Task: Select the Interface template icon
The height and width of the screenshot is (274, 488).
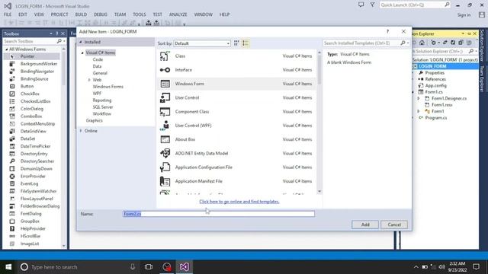Action: [165, 70]
